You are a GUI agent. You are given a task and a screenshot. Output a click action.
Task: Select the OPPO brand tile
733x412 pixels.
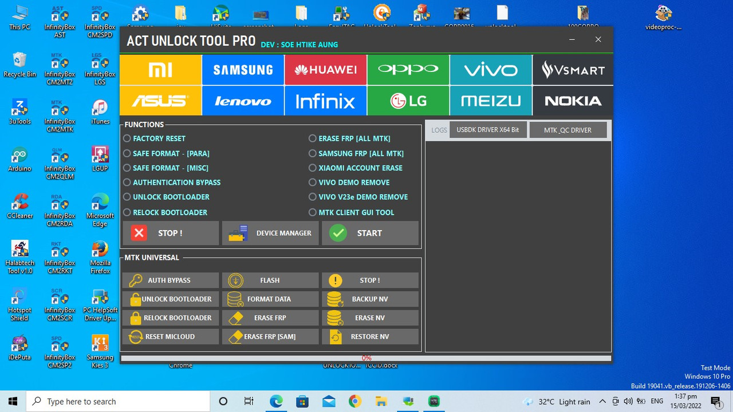[408, 70]
